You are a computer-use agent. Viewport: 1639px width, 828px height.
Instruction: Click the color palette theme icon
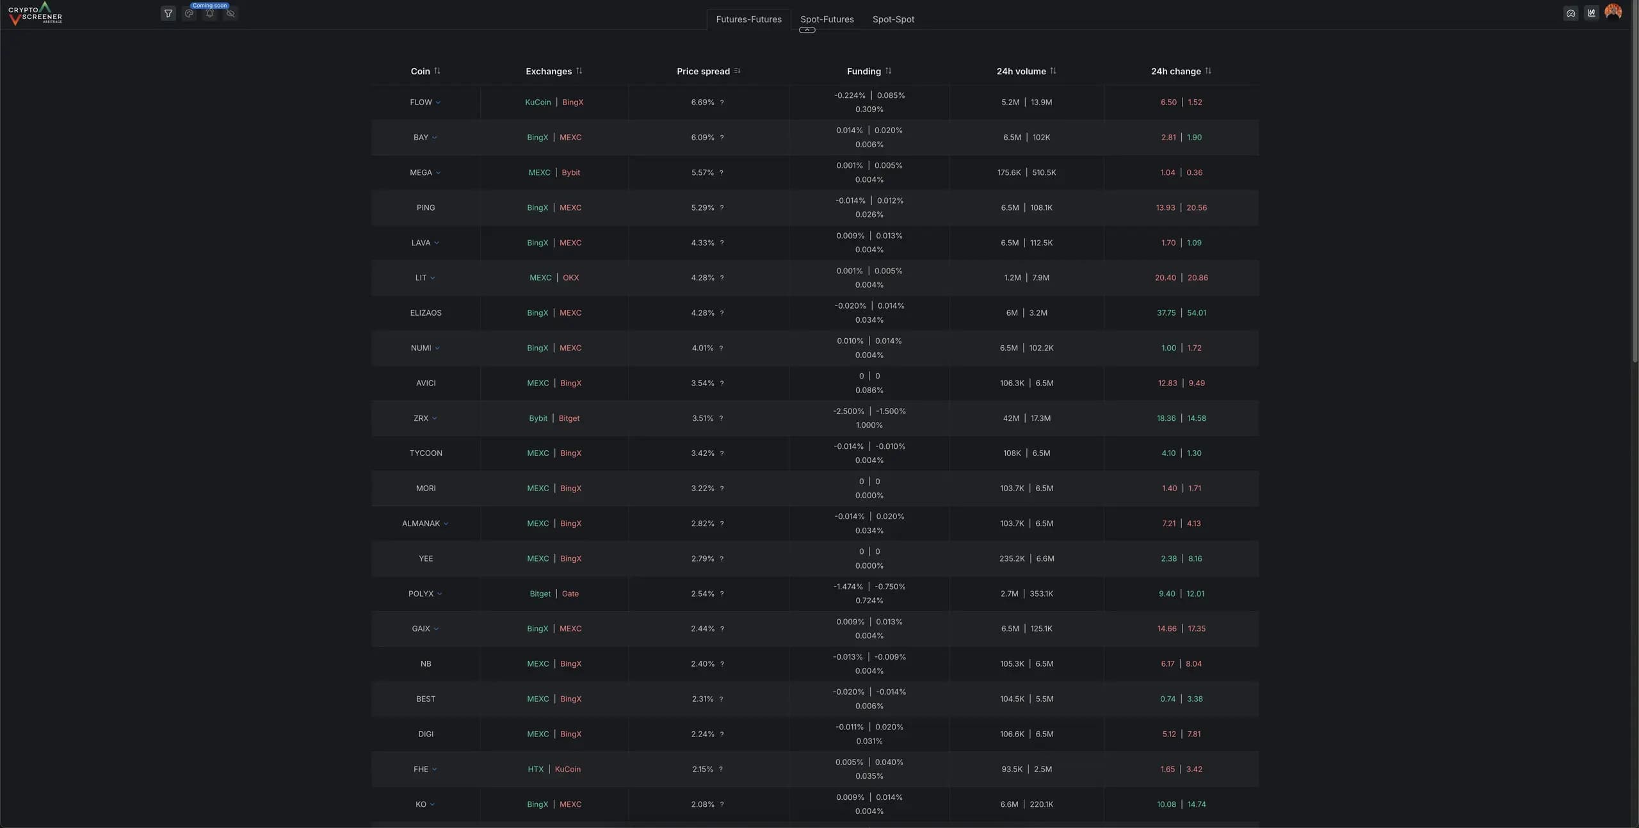click(x=189, y=13)
